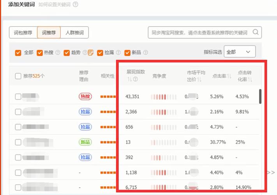Click 捡漏 badge in 2,366 row
Viewport: 277px width, 195px height.
(x=85, y=112)
